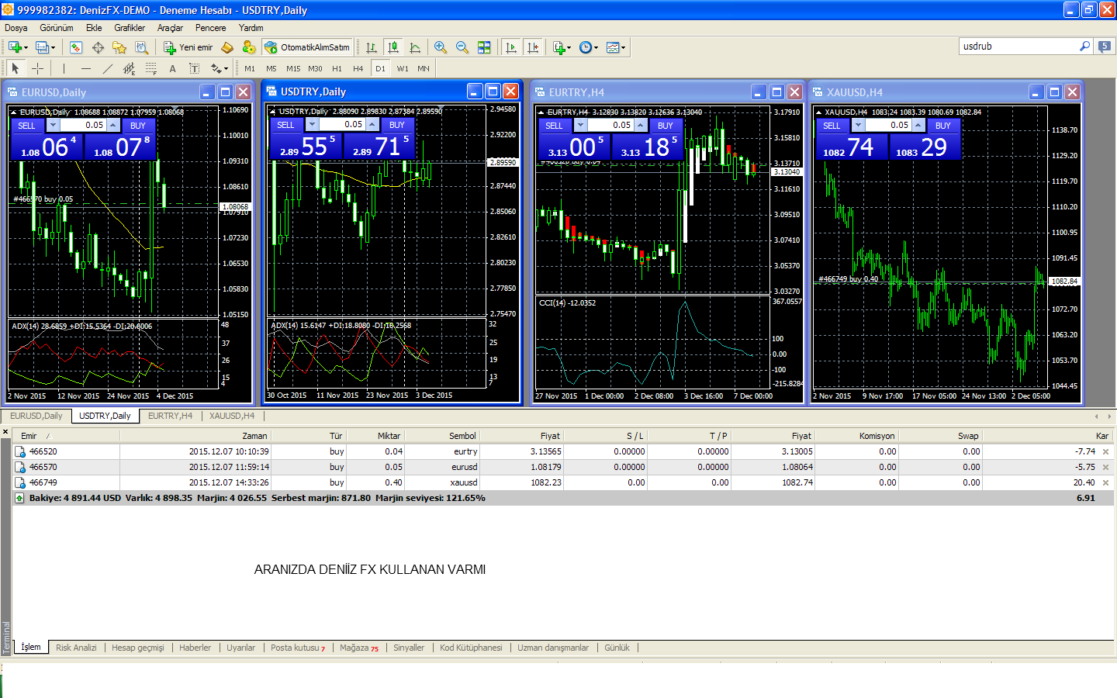Zoom in on the chart
1117x698 pixels.
click(x=441, y=47)
